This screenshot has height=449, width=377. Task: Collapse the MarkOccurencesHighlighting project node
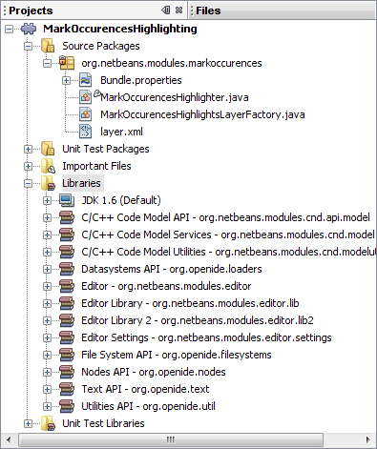(10, 30)
